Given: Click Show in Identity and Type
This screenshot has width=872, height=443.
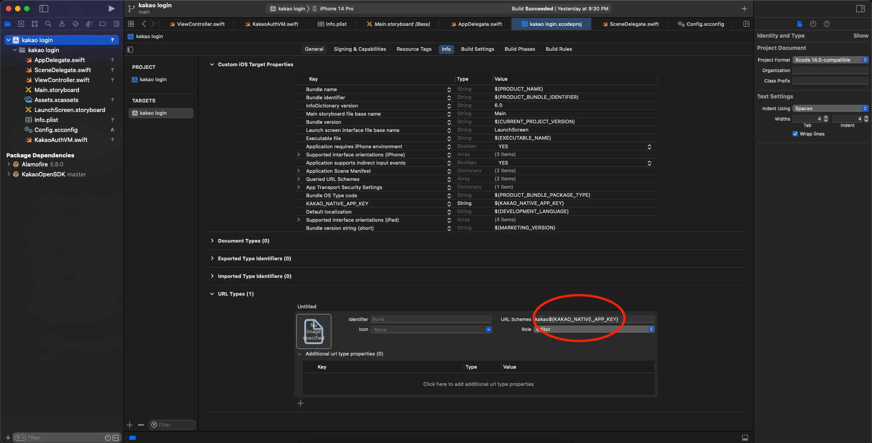Looking at the screenshot, I should (x=861, y=36).
